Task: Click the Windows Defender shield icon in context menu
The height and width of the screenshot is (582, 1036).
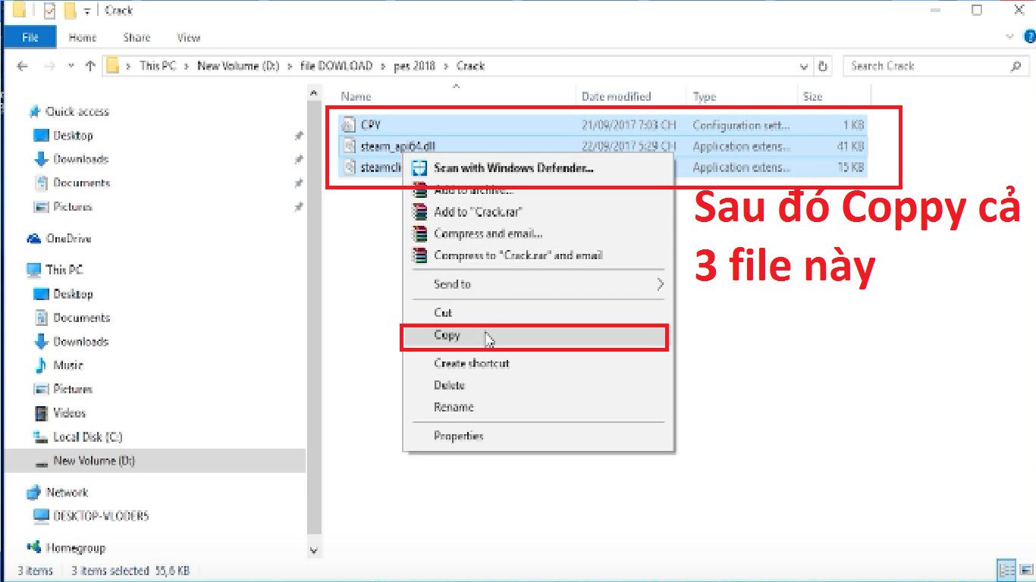Action: pyautogui.click(x=419, y=167)
